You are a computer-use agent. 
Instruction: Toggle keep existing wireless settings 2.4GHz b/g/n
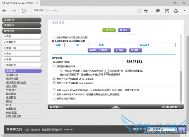(x=54, y=78)
